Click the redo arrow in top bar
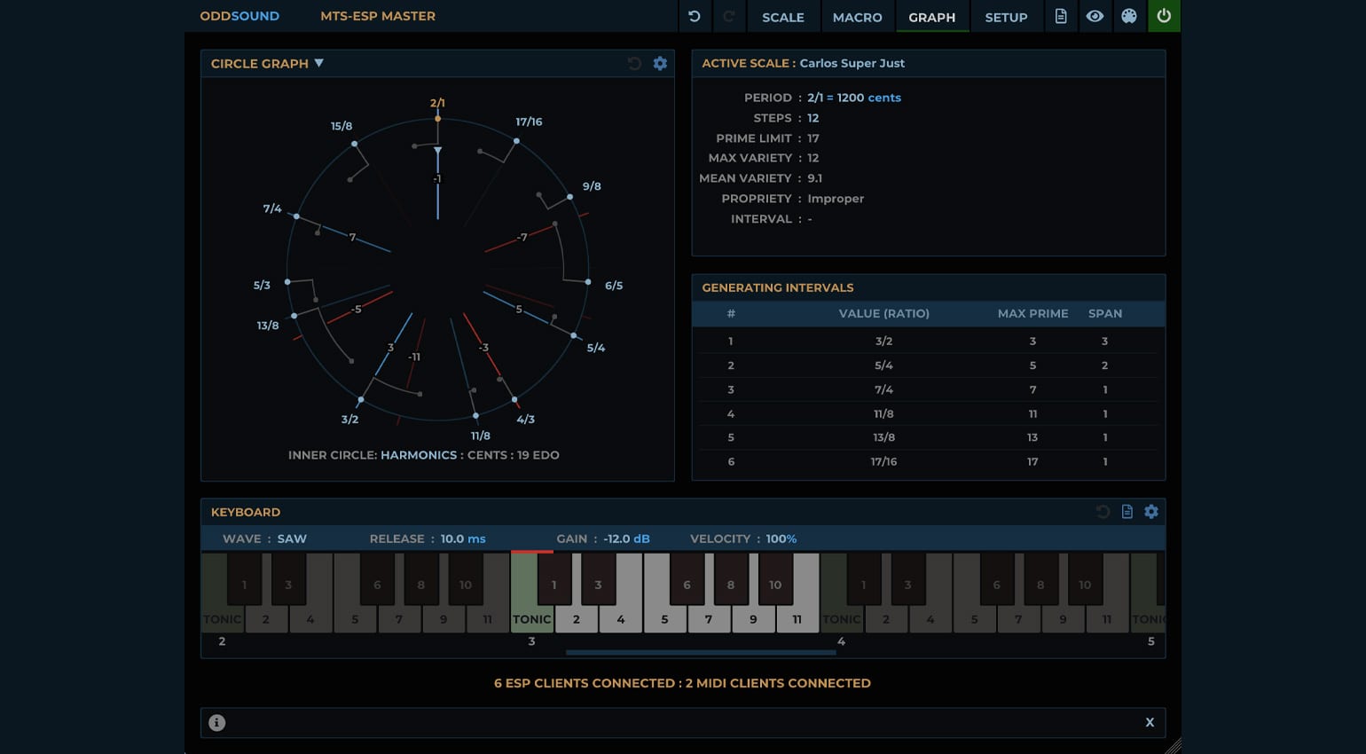1366x754 pixels. click(729, 16)
